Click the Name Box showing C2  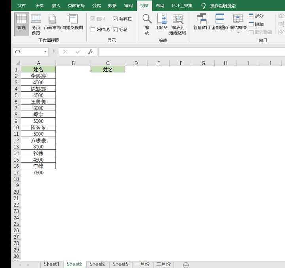[28, 52]
